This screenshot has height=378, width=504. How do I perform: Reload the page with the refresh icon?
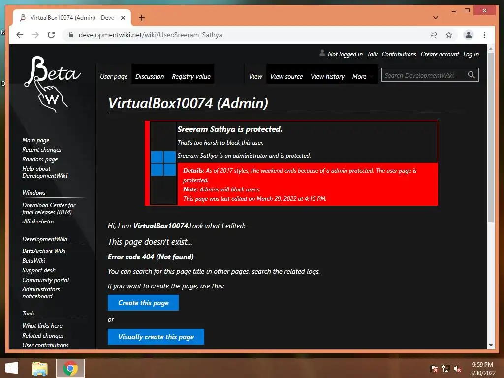[x=51, y=35]
